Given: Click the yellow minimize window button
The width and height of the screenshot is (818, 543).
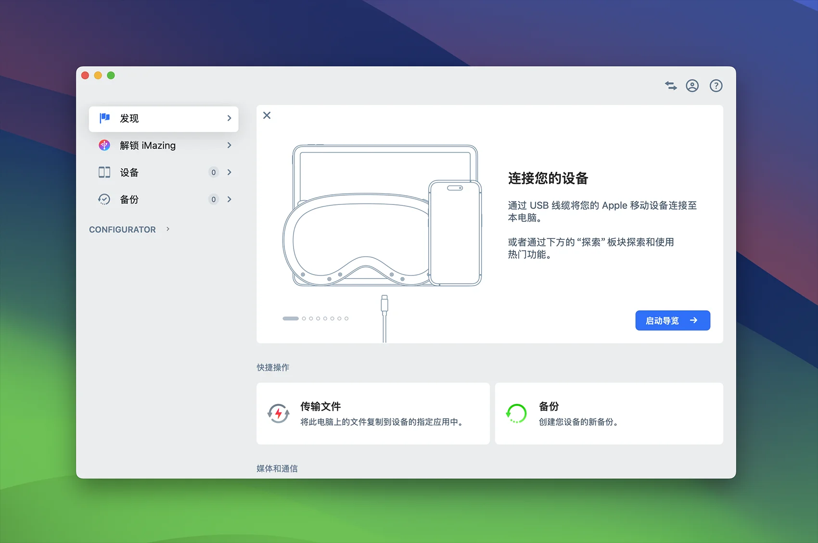Looking at the screenshot, I should pos(98,76).
